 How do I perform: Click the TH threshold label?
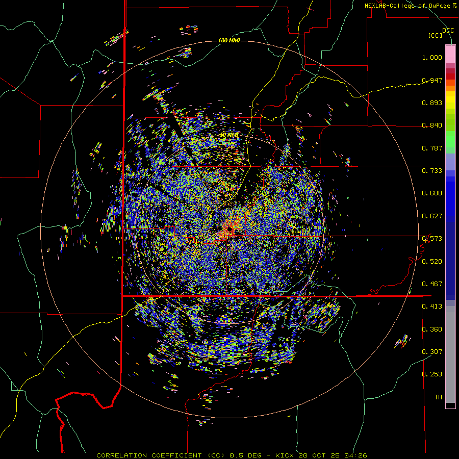click(438, 397)
